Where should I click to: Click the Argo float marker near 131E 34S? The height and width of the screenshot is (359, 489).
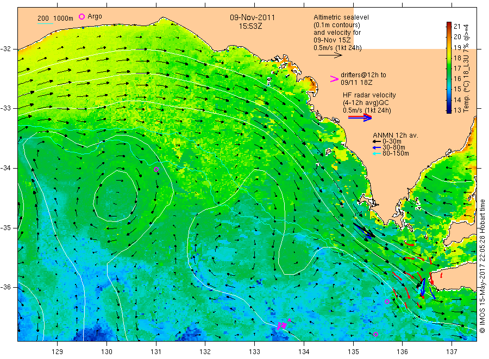coord(156,170)
